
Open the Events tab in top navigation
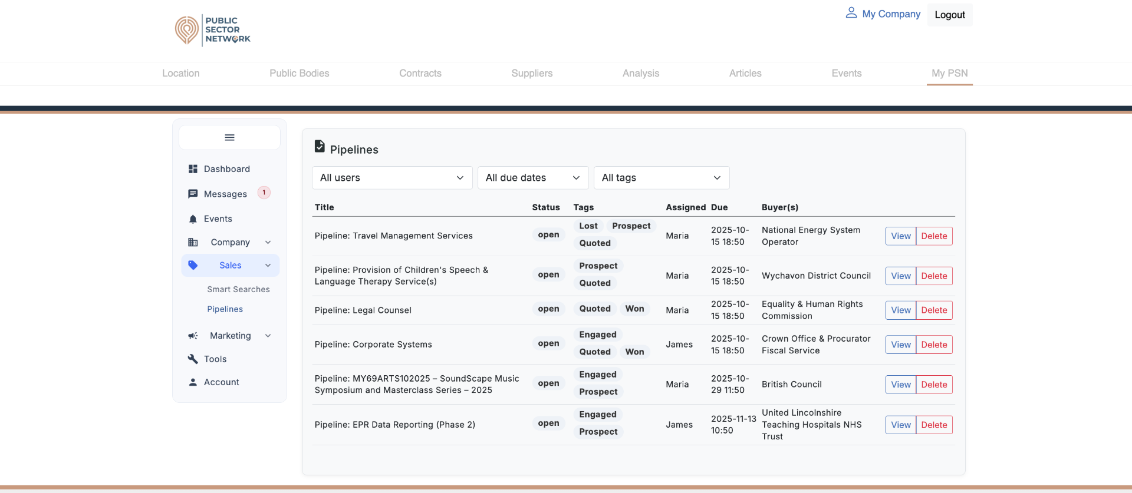(x=847, y=73)
